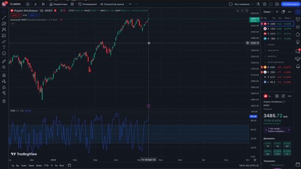The image size is (301, 169).
Task: Select the 5л date range
Action: pyautogui.click(x=56, y=166)
